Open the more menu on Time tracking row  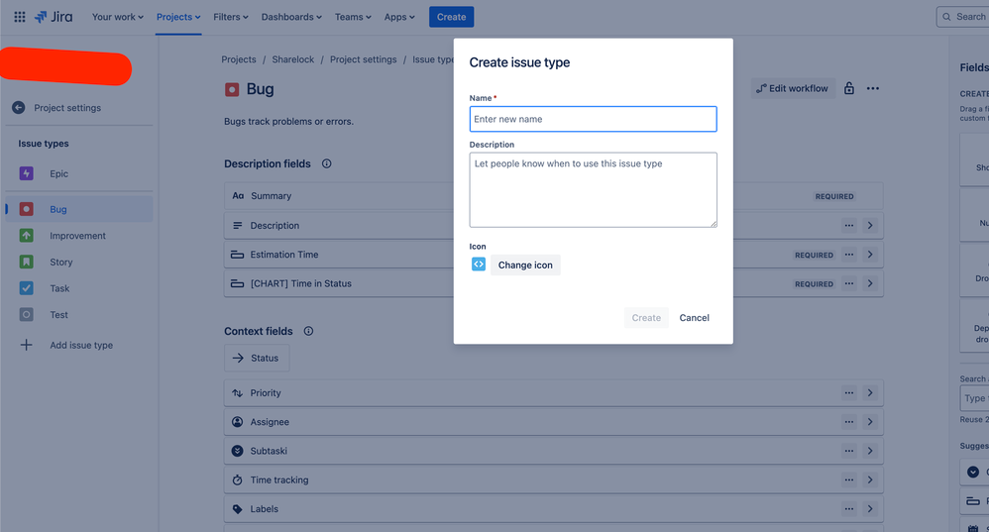[x=849, y=479]
